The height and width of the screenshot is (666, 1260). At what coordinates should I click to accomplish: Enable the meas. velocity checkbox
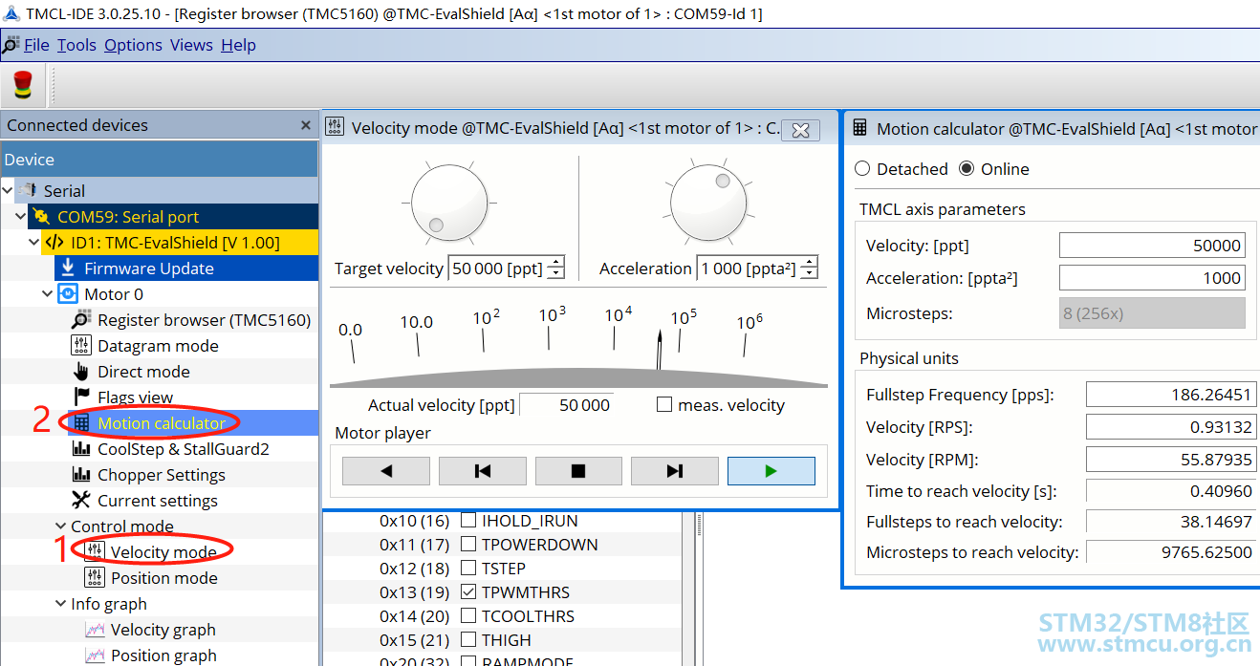click(x=664, y=405)
